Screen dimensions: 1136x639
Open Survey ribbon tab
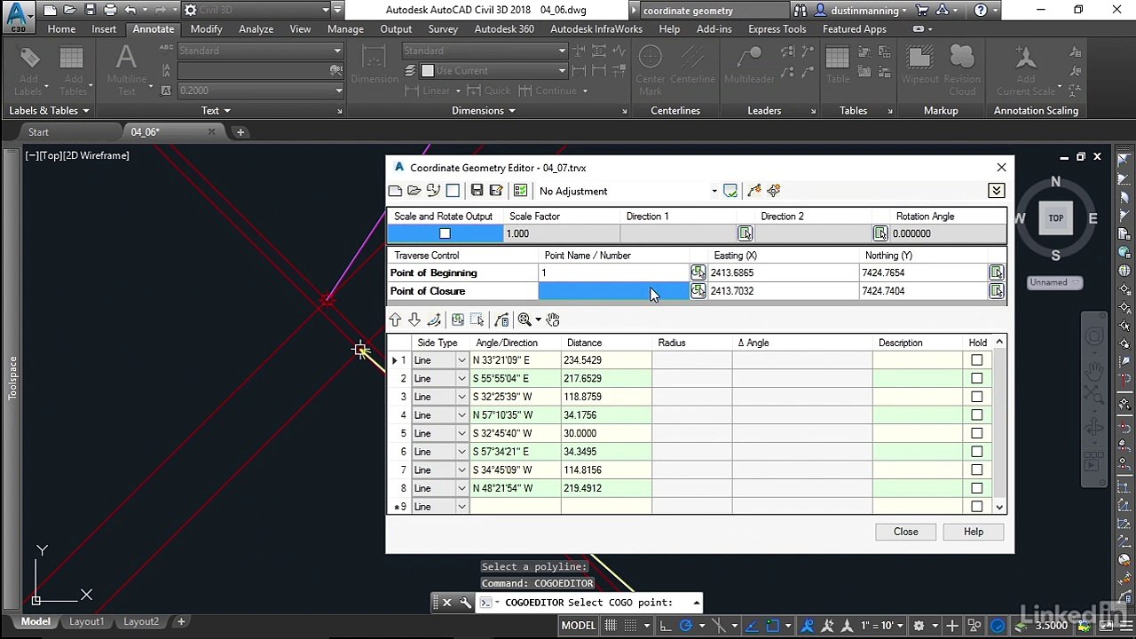click(443, 29)
